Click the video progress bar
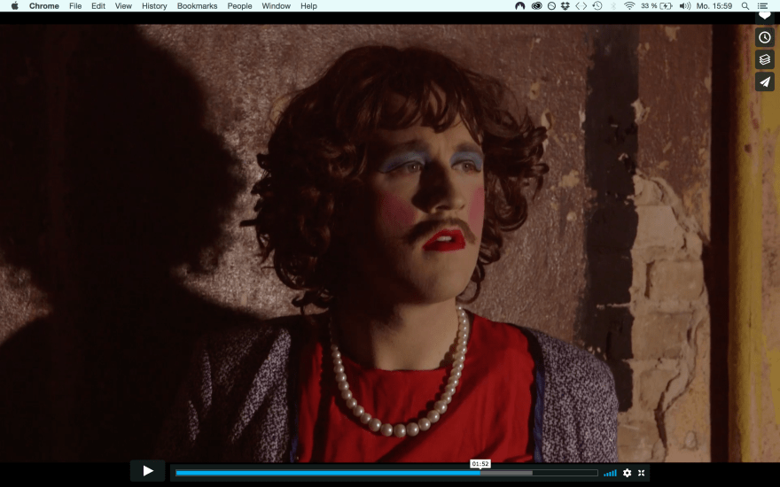Image resolution: width=780 pixels, height=487 pixels. (386, 473)
